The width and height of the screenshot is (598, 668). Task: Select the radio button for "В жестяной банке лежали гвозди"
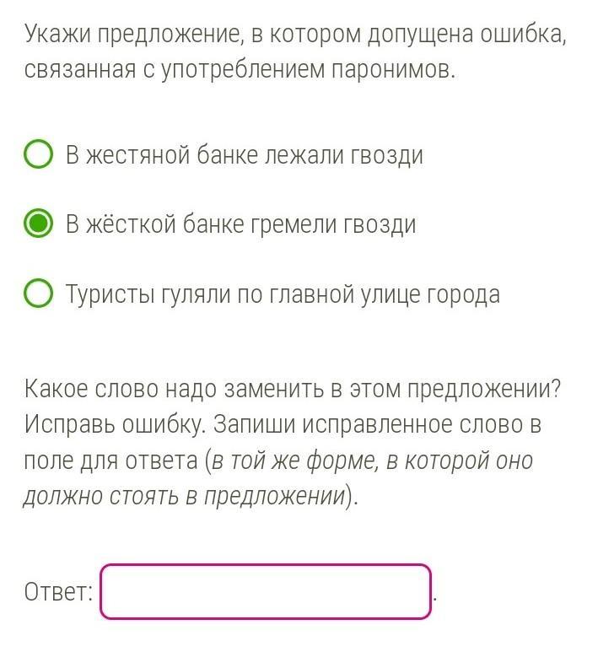[39, 155]
